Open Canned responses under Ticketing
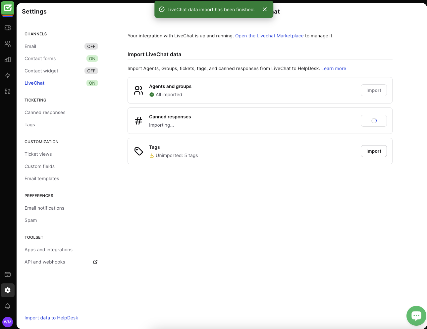Screen dimensions: 427x329 45,112
